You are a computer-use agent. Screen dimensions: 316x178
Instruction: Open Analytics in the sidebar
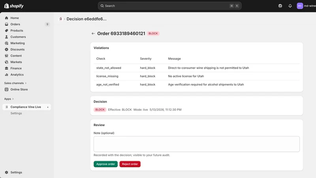[17, 74]
